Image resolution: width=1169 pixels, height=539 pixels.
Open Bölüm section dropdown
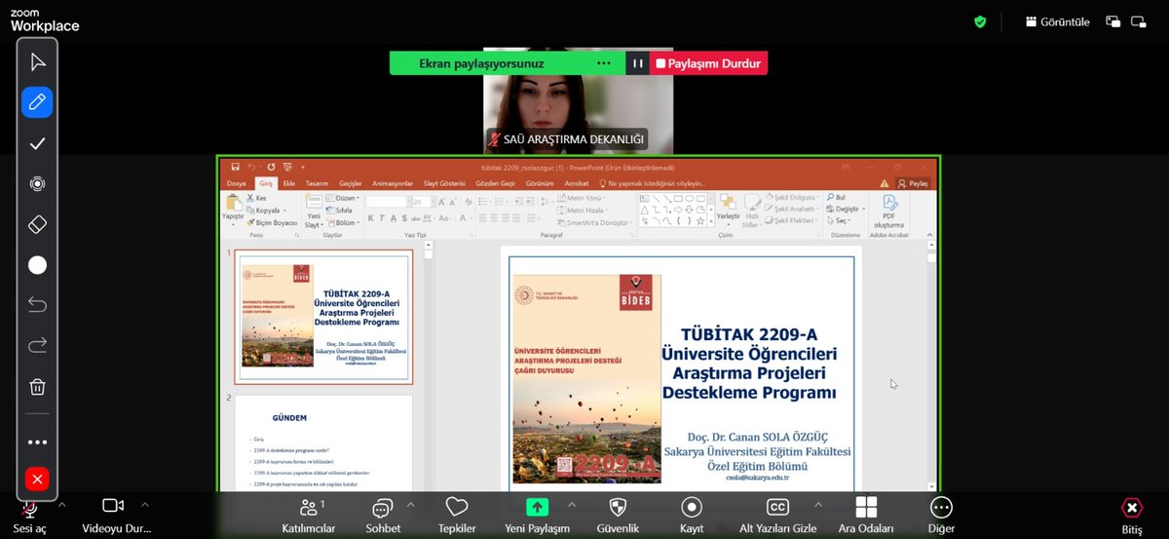point(343,221)
